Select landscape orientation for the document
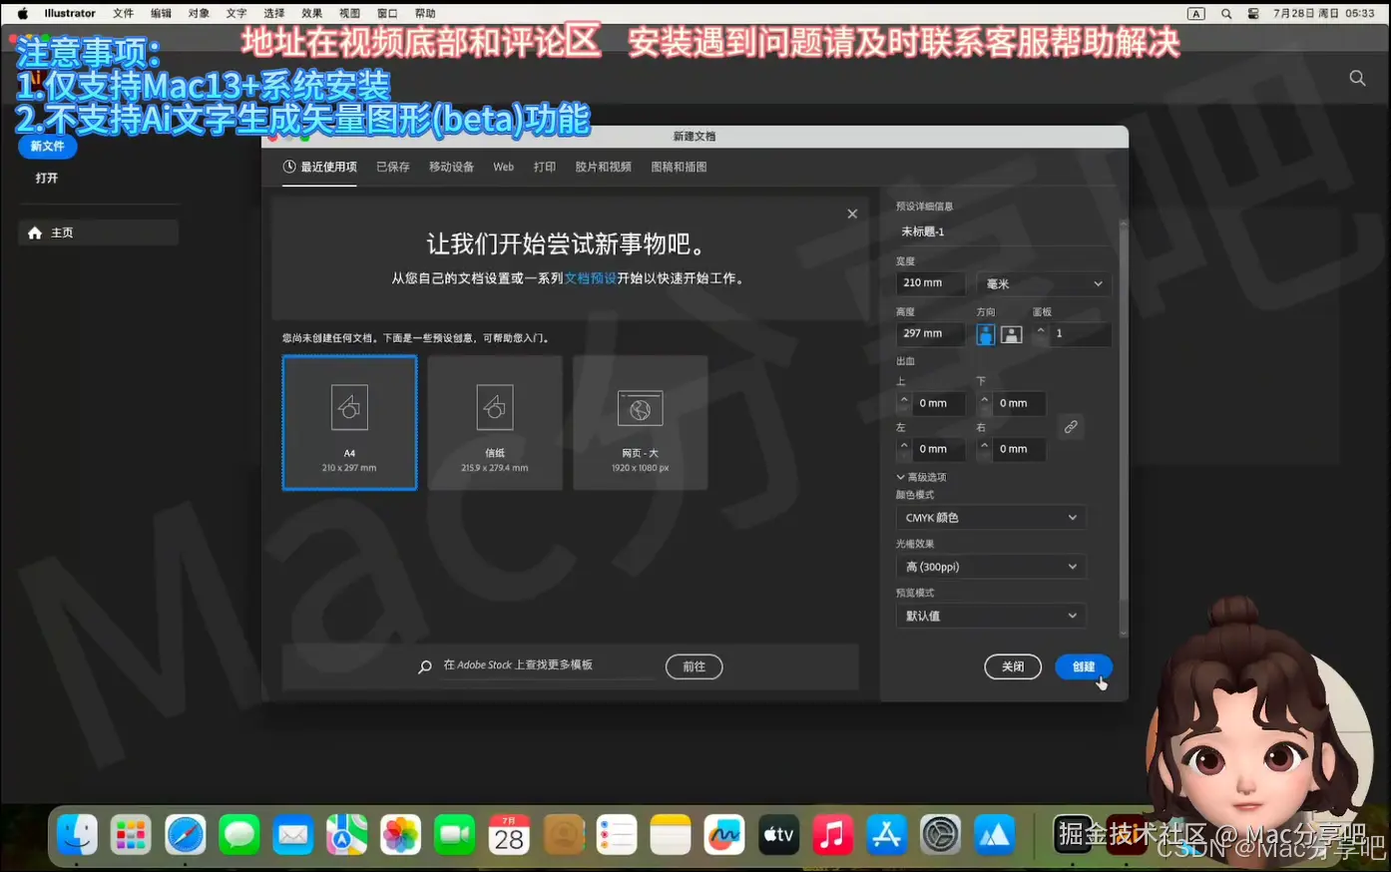1391x872 pixels. coord(1011,333)
